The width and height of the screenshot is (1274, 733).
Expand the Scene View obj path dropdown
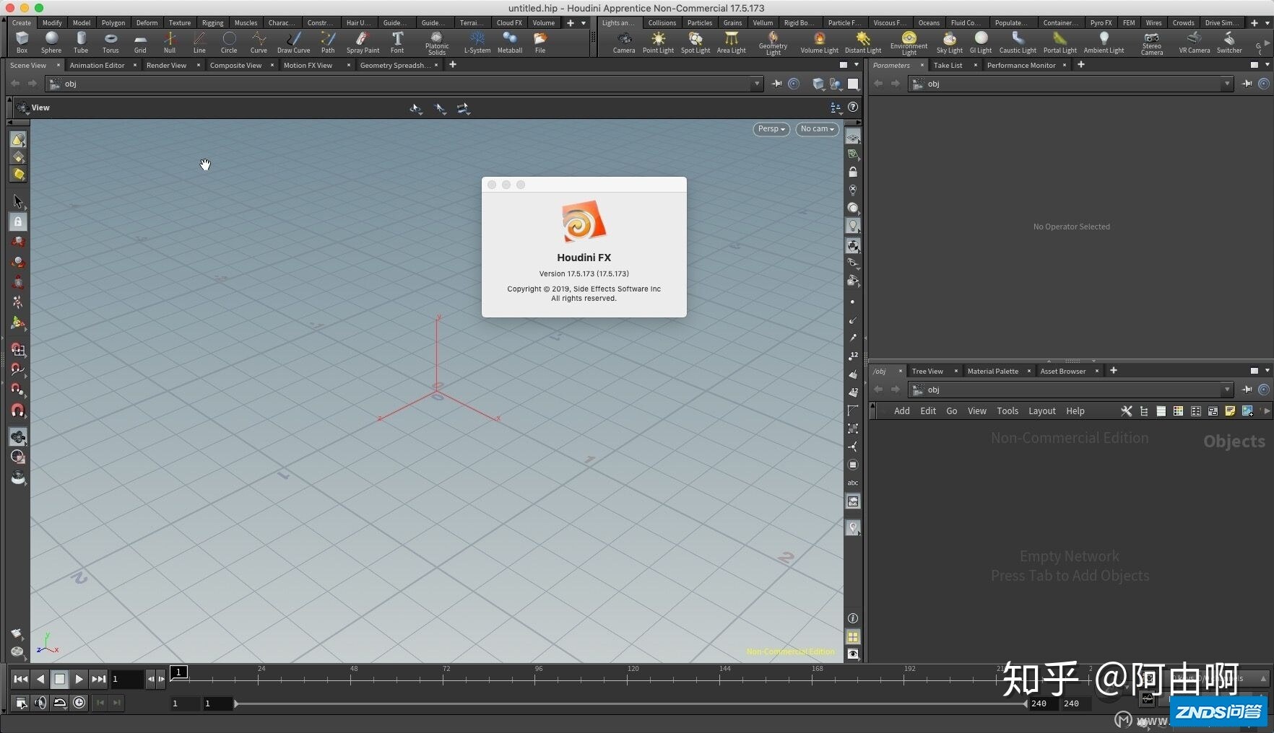pos(757,84)
